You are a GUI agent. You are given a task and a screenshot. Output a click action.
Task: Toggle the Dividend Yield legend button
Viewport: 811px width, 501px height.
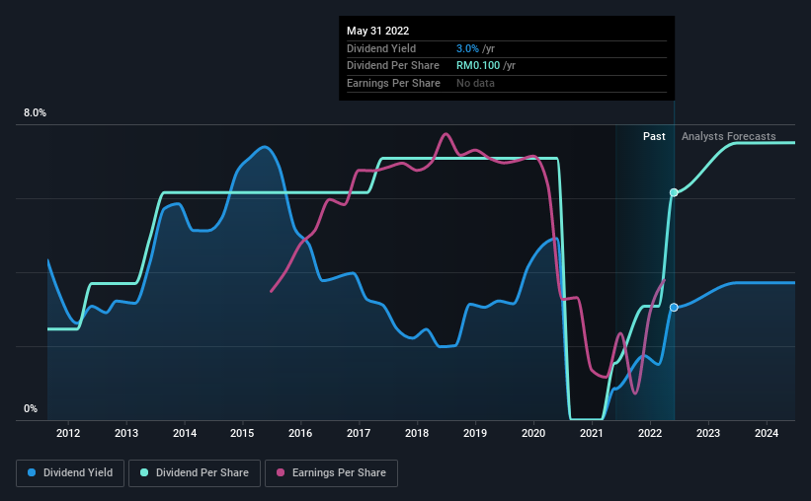click(x=70, y=473)
